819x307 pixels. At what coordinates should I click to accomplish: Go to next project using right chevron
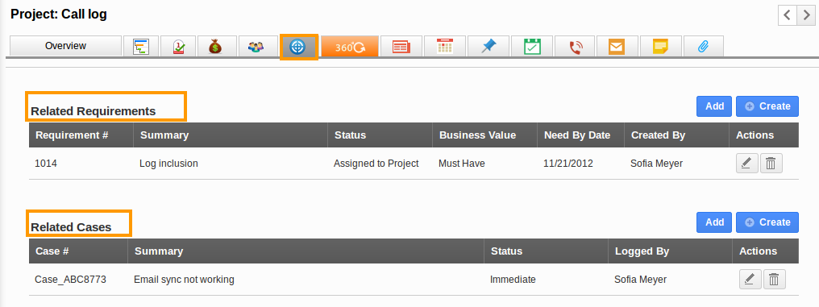point(806,15)
